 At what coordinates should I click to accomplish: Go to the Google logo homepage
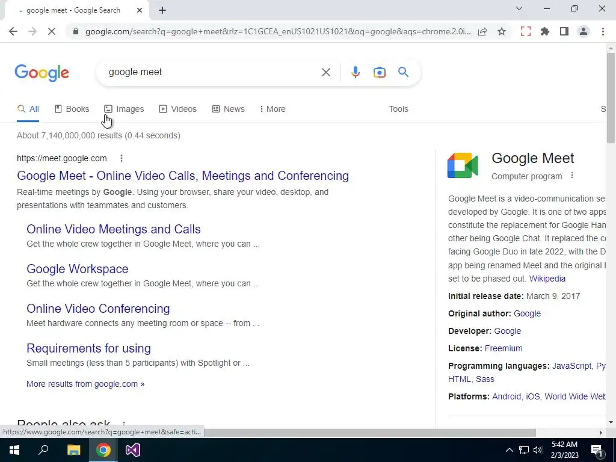tap(42, 73)
